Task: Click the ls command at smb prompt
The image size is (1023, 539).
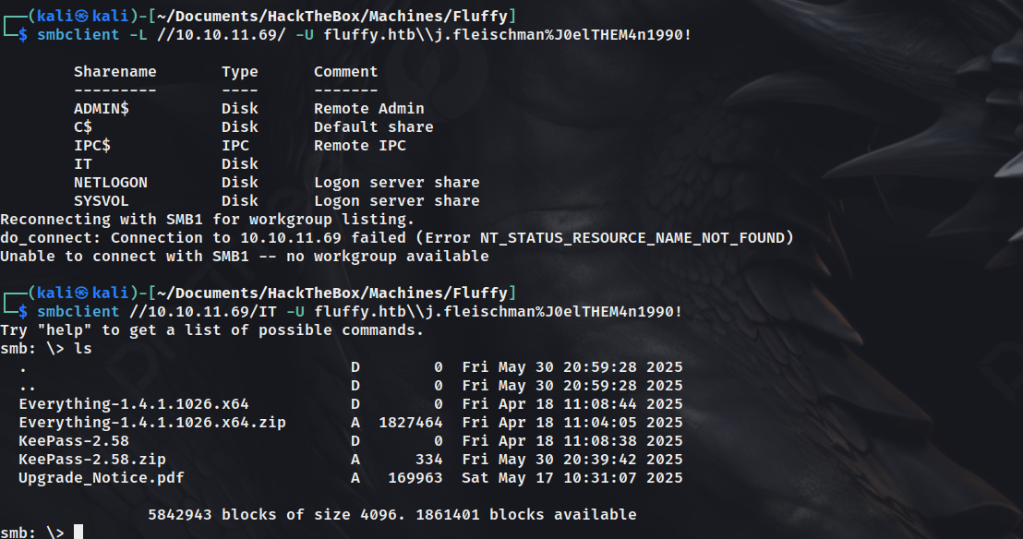Action: (83, 349)
